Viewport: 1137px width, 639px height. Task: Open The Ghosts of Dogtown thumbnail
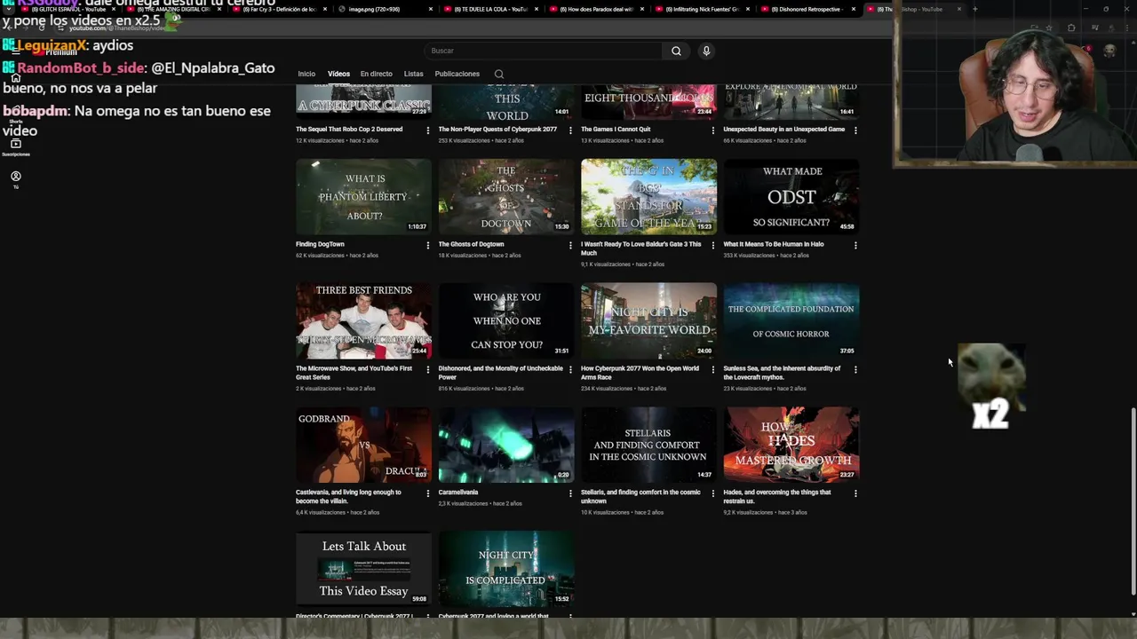coord(506,196)
